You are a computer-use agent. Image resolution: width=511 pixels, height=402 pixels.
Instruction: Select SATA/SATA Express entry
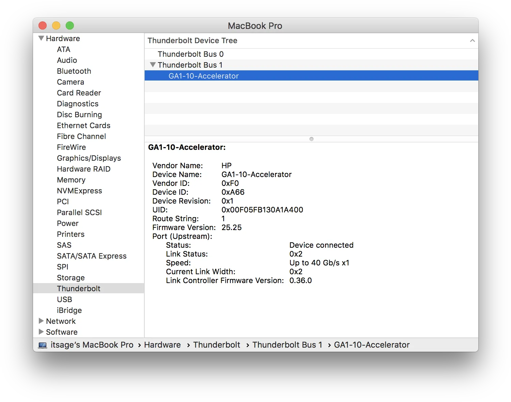[92, 256]
